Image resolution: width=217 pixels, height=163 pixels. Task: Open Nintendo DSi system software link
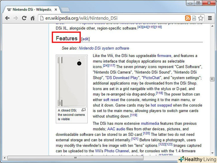tap(104, 48)
